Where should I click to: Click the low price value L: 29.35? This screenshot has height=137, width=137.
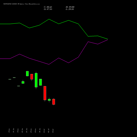click(70, 9)
